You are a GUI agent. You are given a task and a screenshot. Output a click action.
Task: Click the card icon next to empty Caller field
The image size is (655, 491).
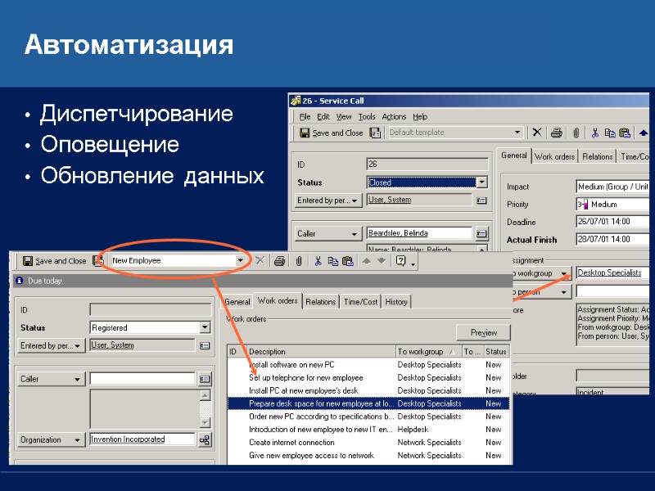[x=204, y=379]
